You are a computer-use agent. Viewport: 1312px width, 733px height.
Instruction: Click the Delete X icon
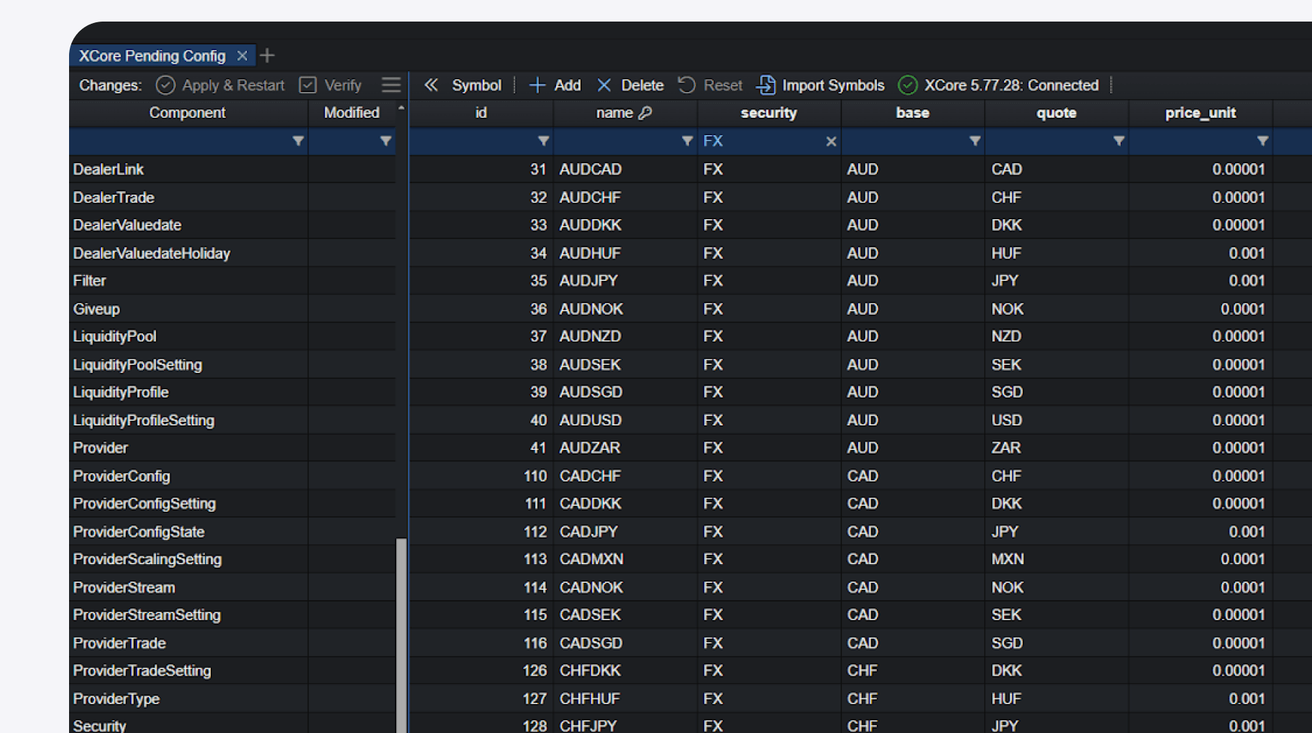click(604, 86)
